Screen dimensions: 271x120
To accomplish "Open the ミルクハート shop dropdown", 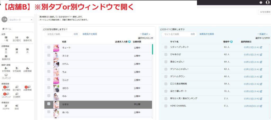I will tap(21, 20).
